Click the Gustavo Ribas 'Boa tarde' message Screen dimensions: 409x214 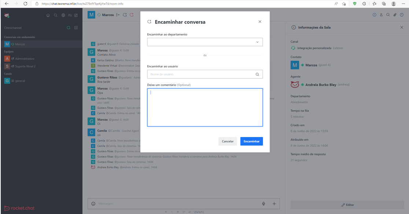pyautogui.click(x=104, y=82)
